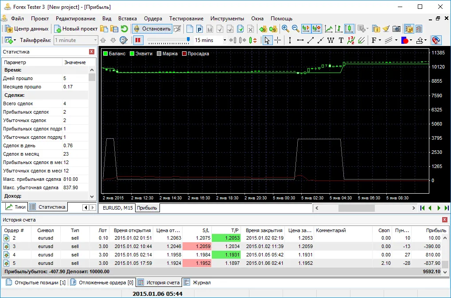Switch to the Тики tab
Screen dimensions: 451x298
coord(16,207)
